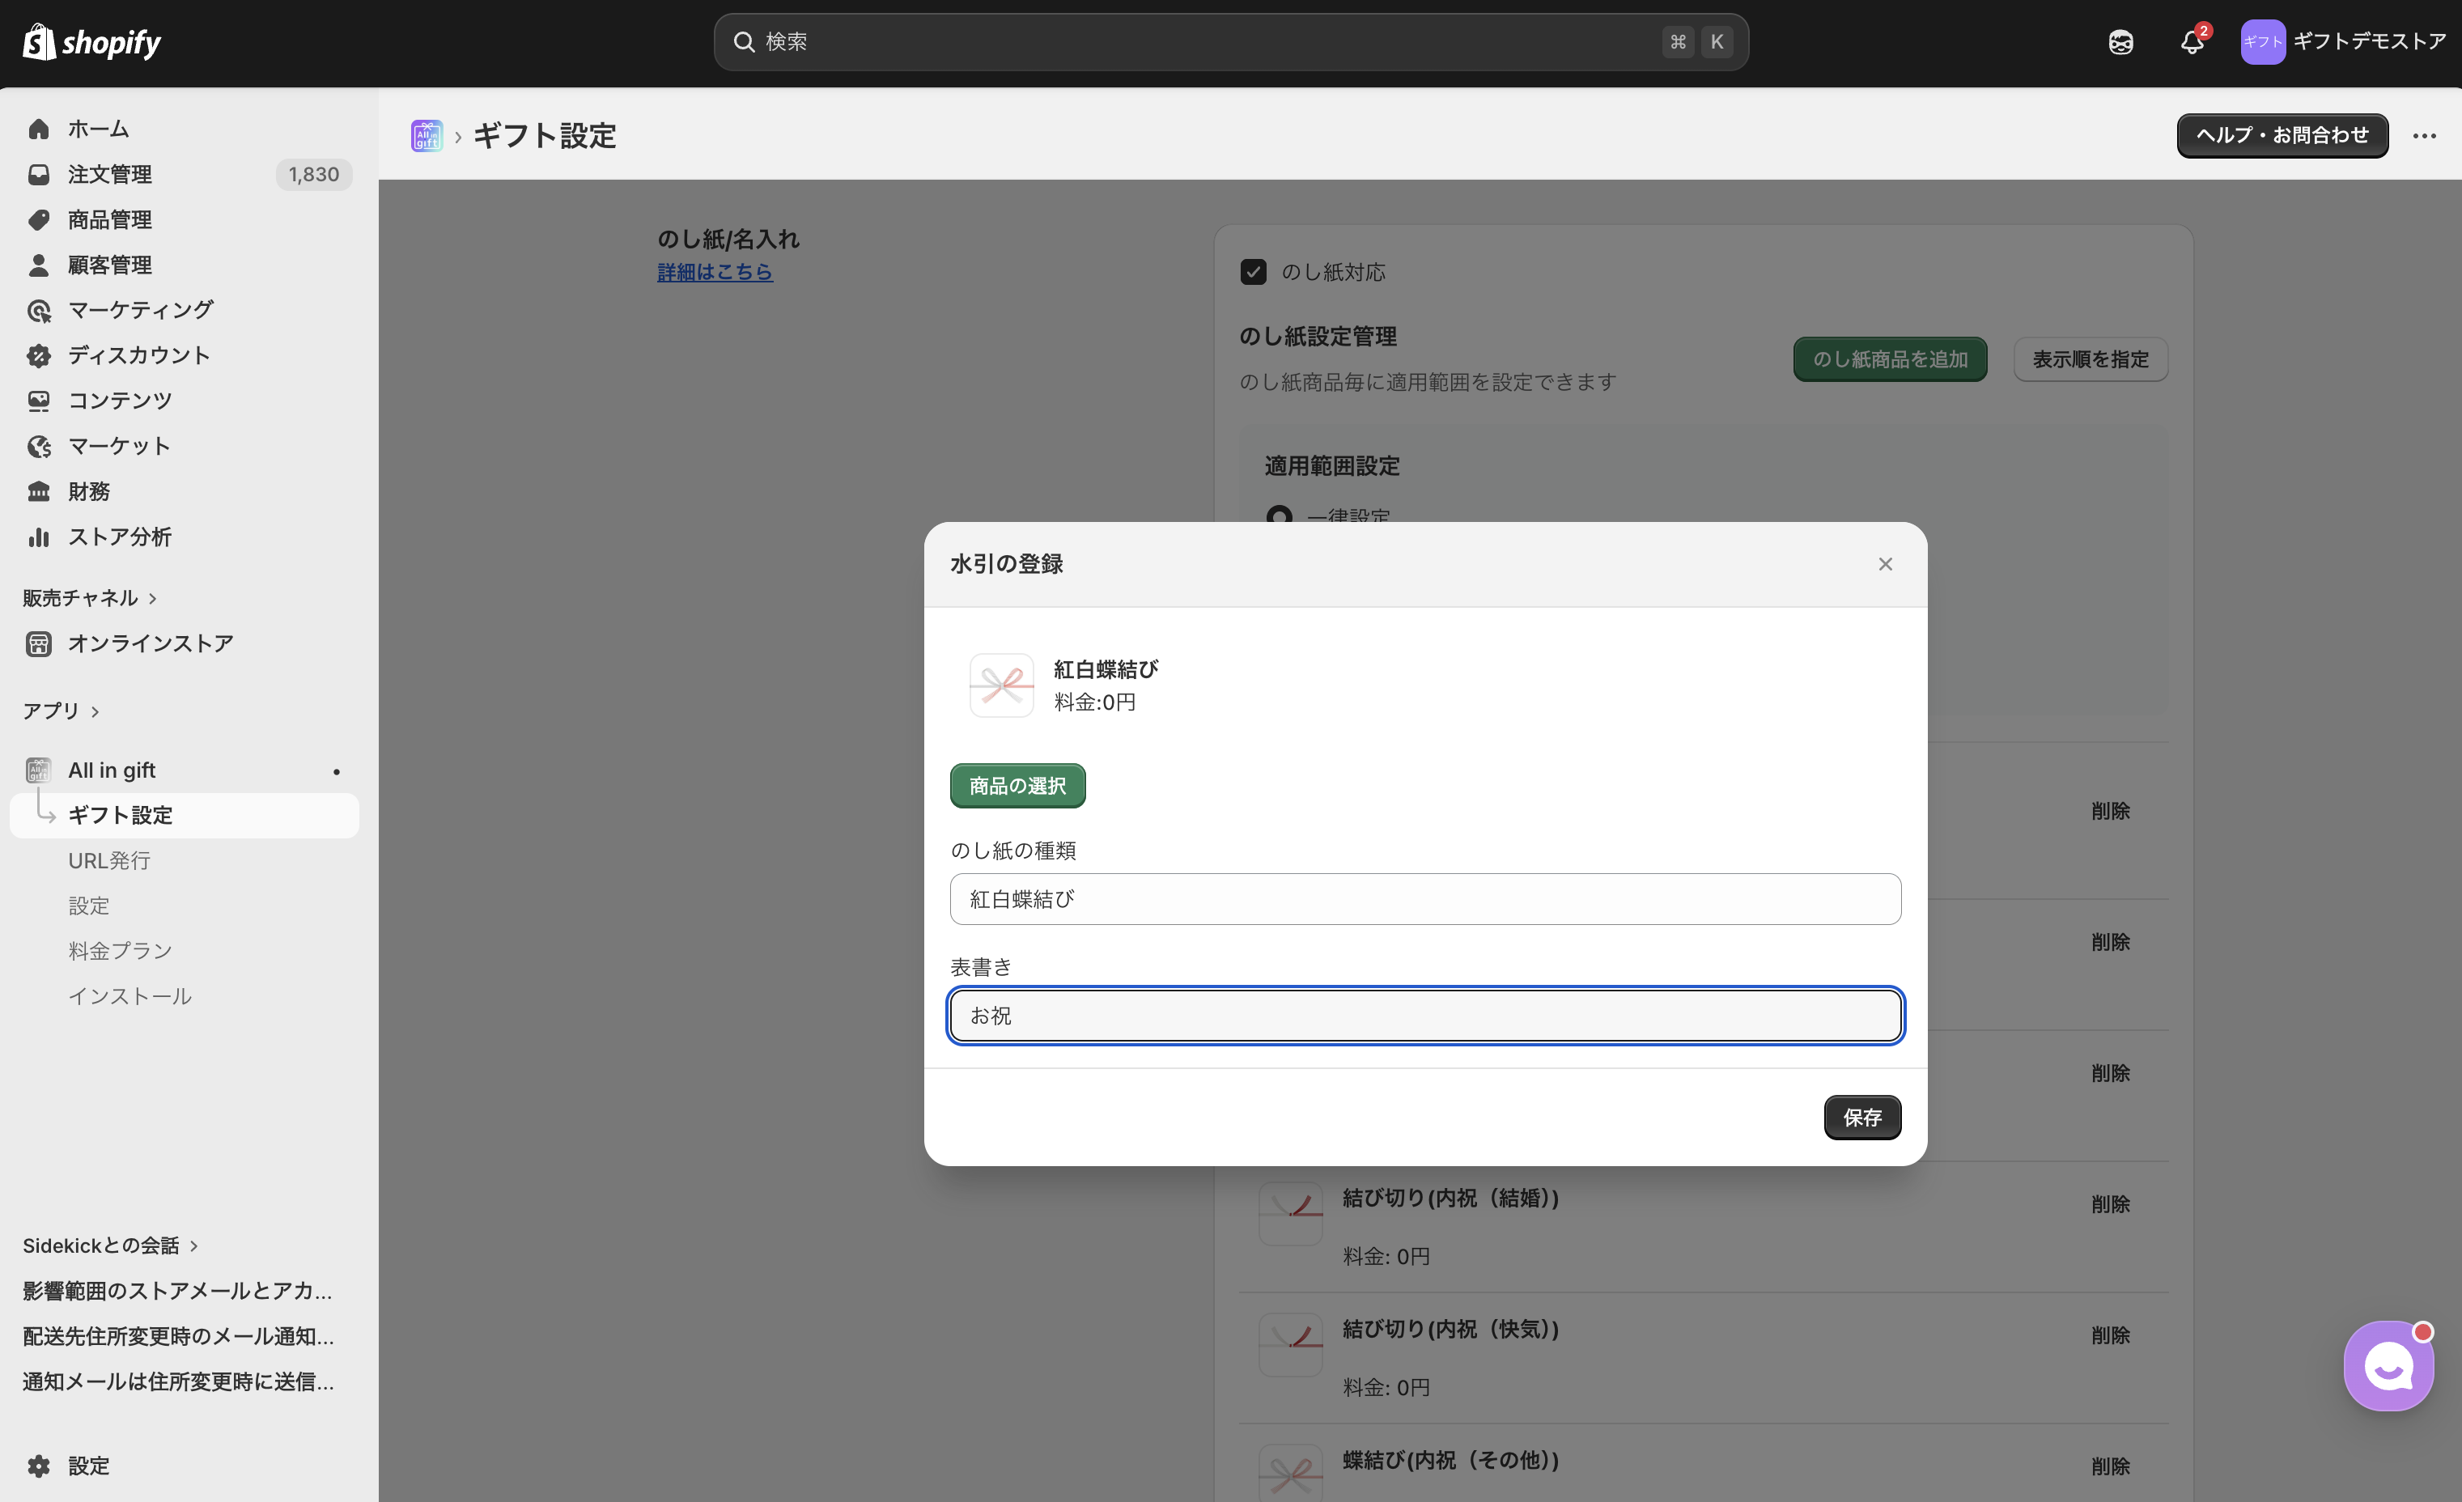Click the Shopify logo
The width and height of the screenshot is (2462, 1502).
92,42
